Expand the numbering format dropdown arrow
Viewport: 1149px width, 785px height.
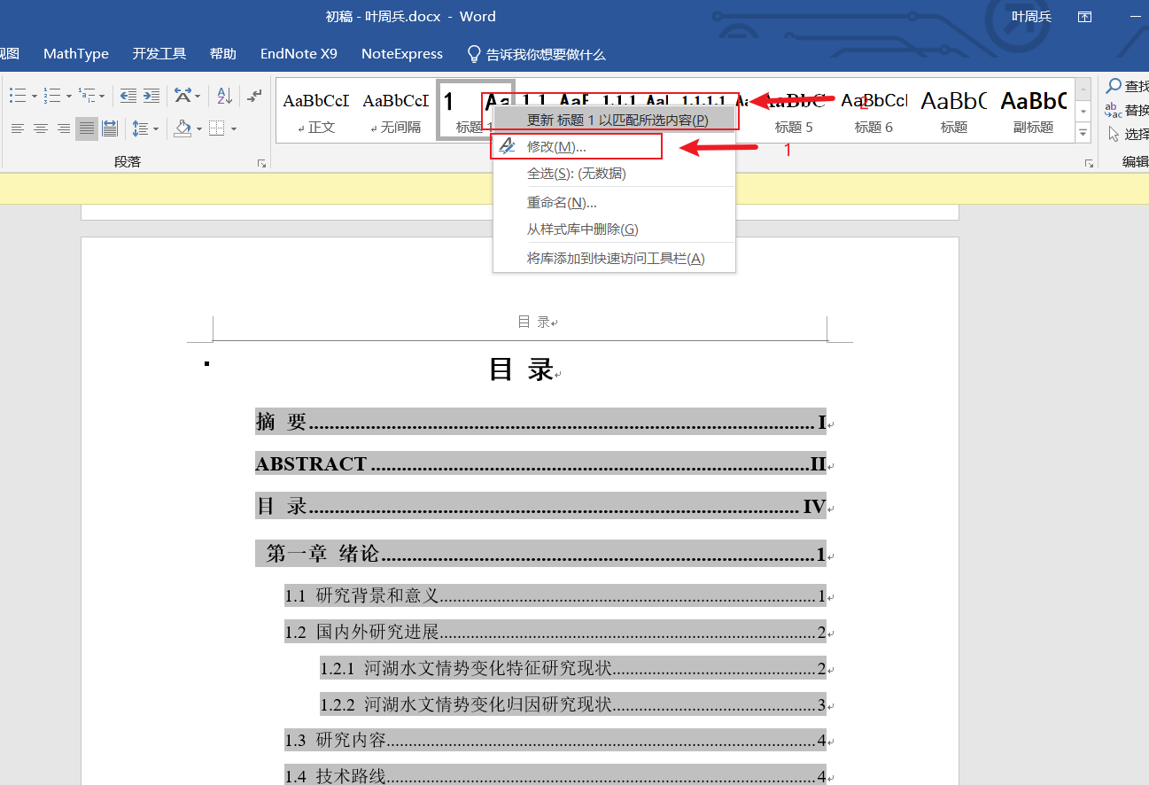68,96
